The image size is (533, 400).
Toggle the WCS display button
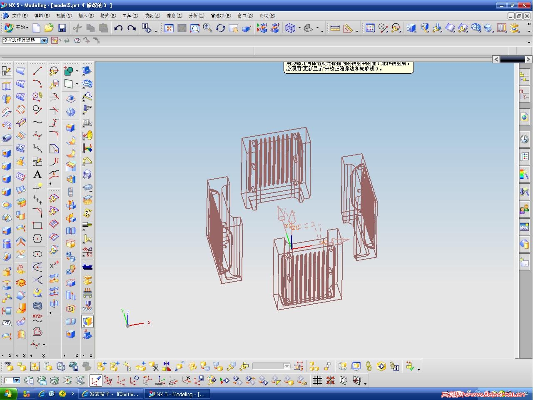(96, 380)
